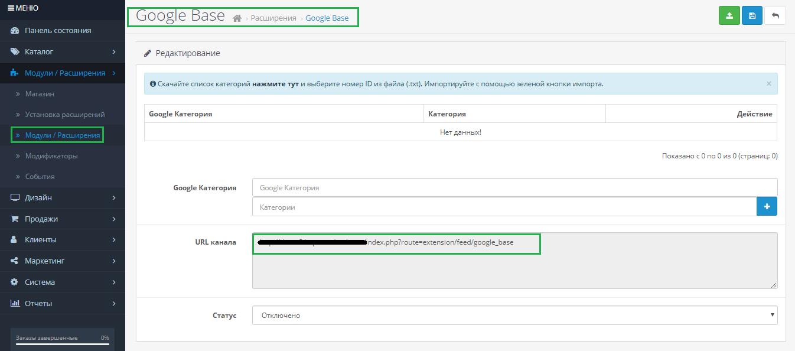Click the Google Base breadcrumb link

tap(327, 18)
